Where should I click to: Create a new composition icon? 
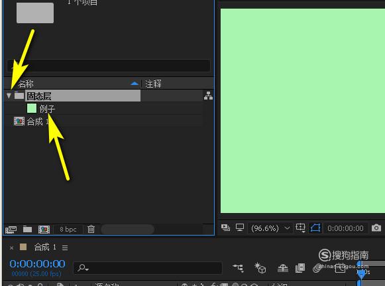click(44, 230)
